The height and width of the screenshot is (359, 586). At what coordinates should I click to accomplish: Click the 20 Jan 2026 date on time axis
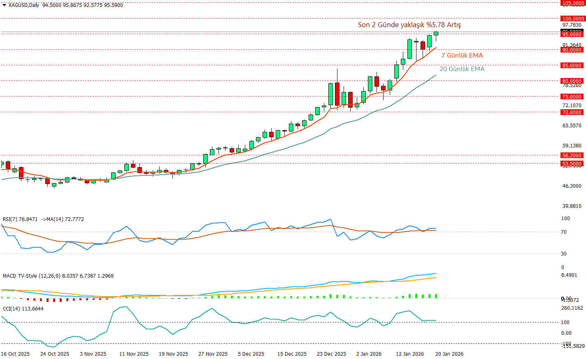click(x=449, y=354)
